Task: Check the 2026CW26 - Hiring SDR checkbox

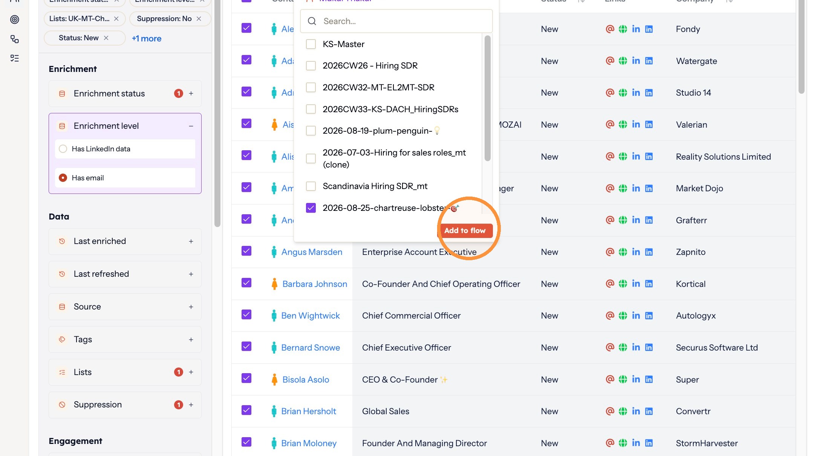Action: [311, 66]
